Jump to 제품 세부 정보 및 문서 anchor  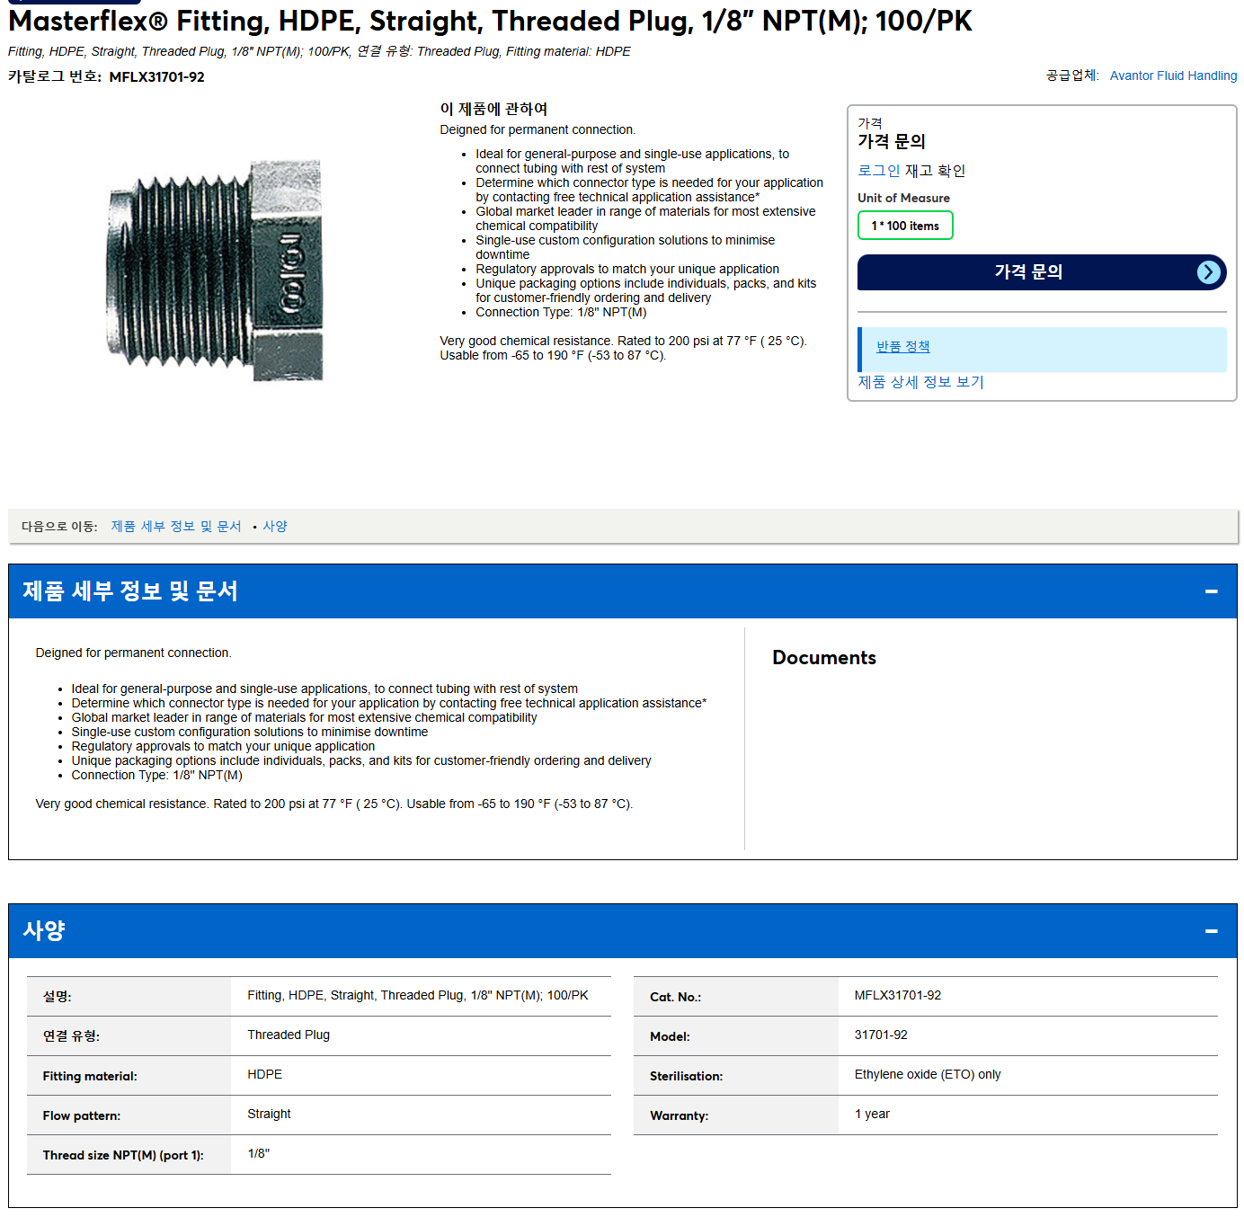coord(176,527)
